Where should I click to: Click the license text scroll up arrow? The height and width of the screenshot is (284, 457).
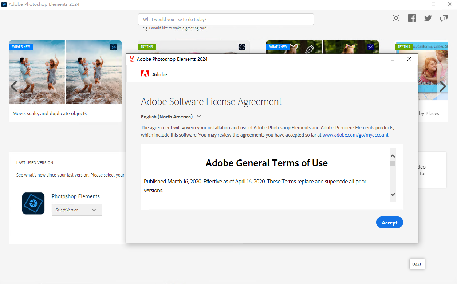click(393, 156)
